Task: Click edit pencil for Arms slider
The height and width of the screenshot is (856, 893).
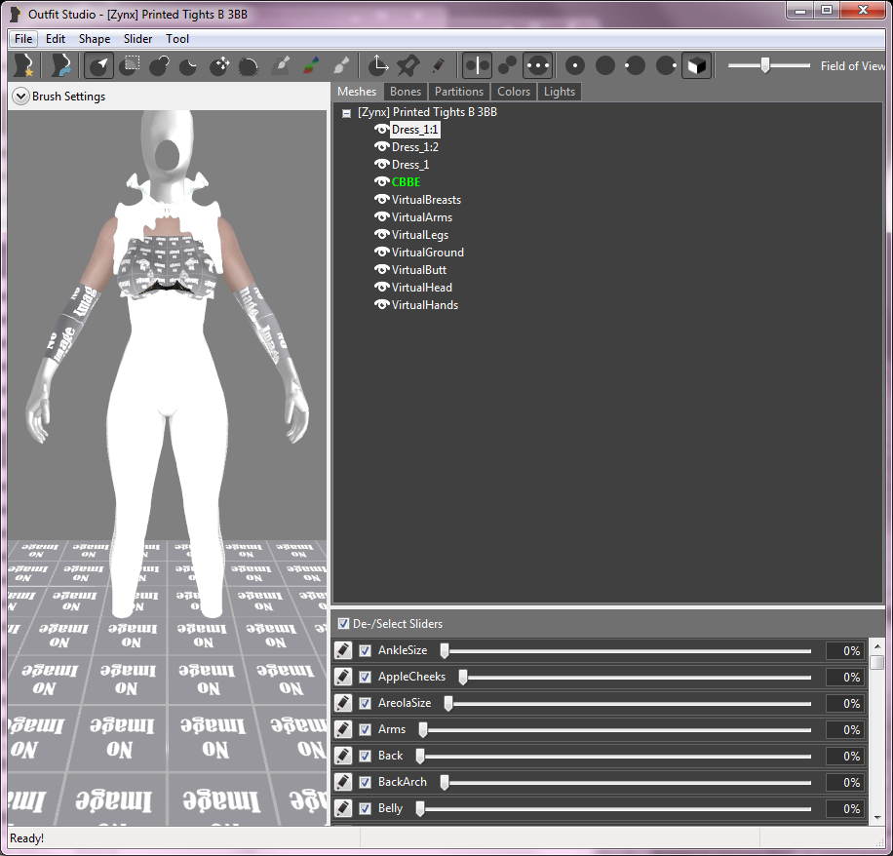Action: [343, 729]
